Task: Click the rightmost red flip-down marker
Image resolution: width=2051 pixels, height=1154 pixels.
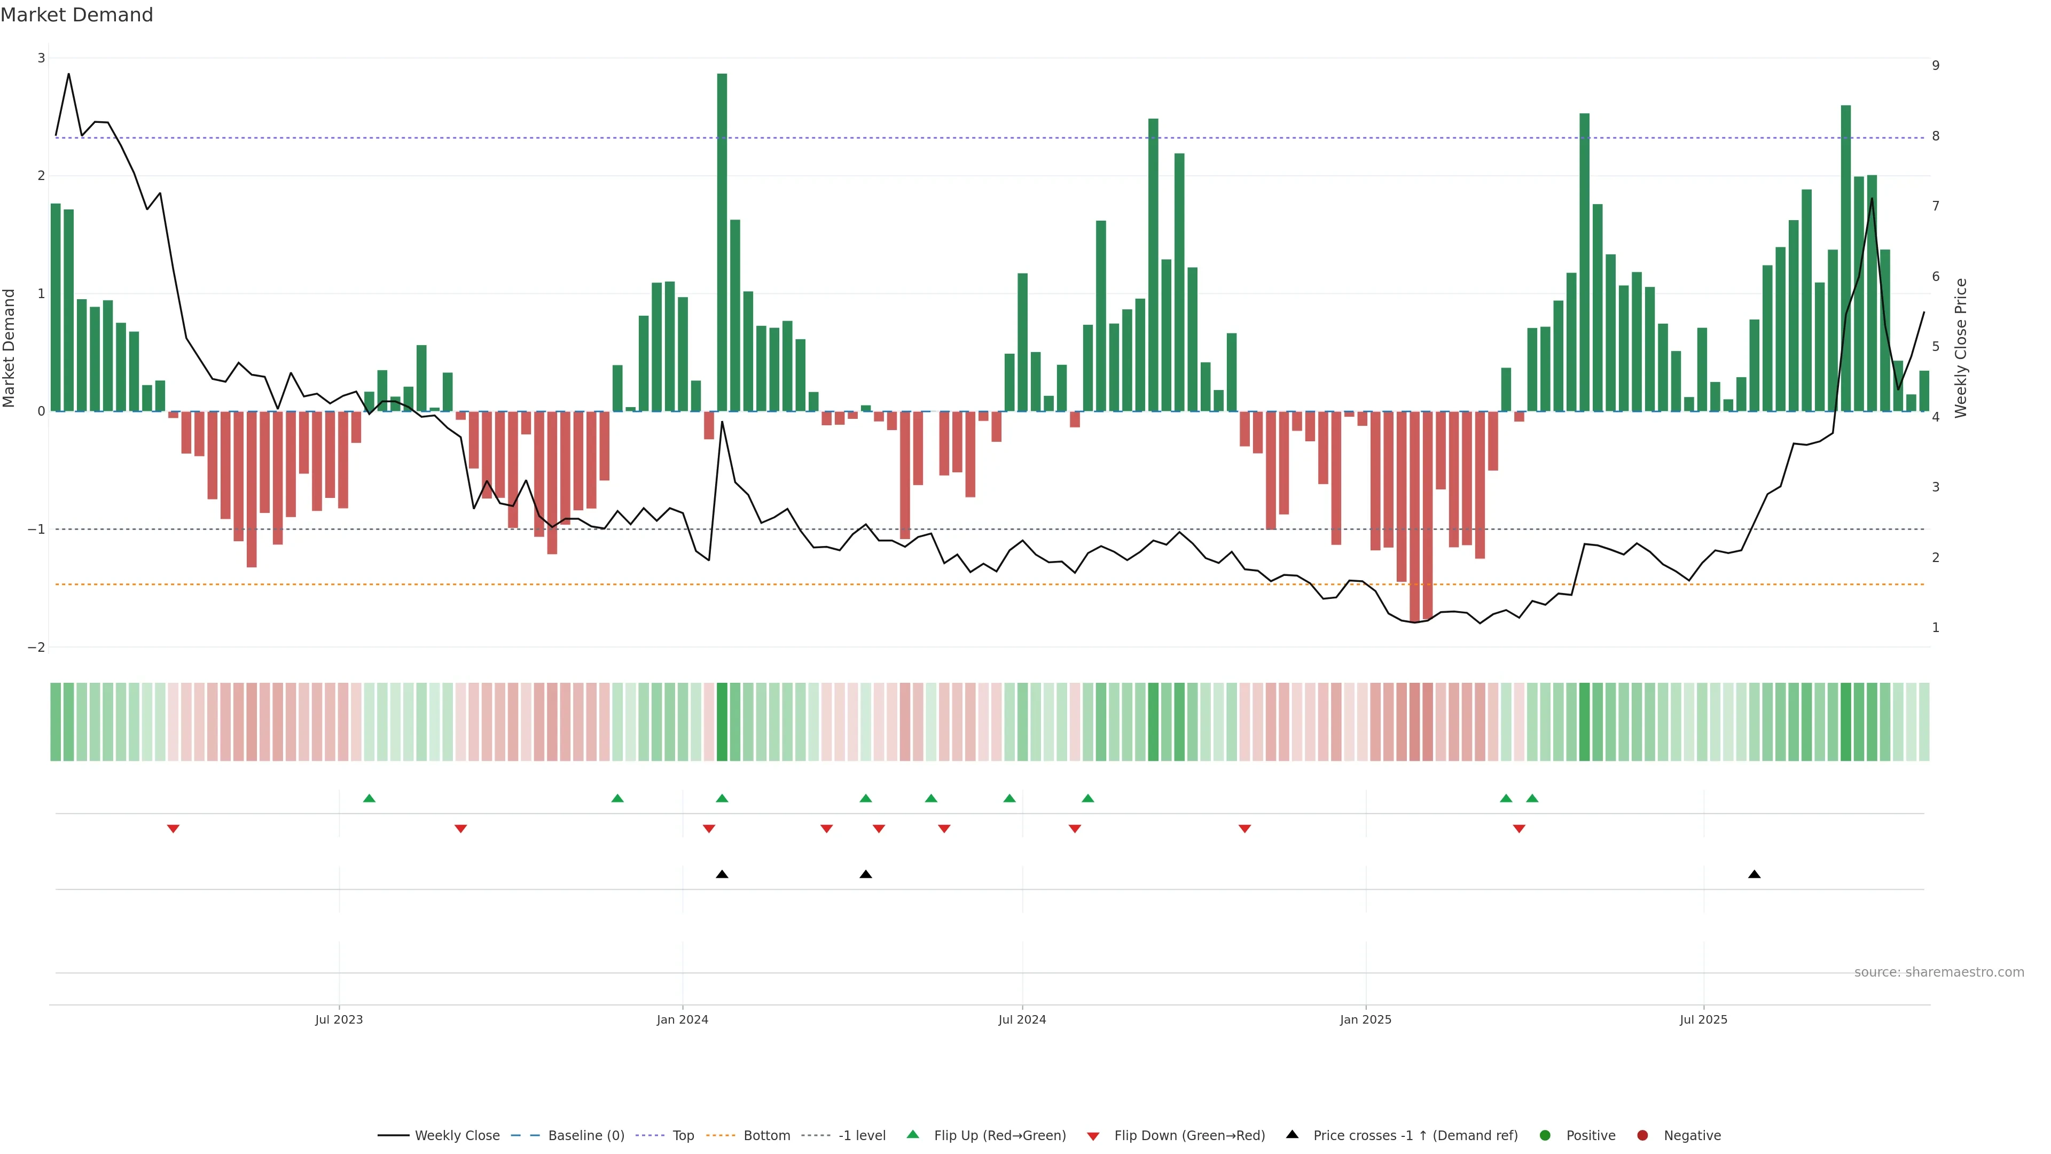Action: tap(1519, 829)
